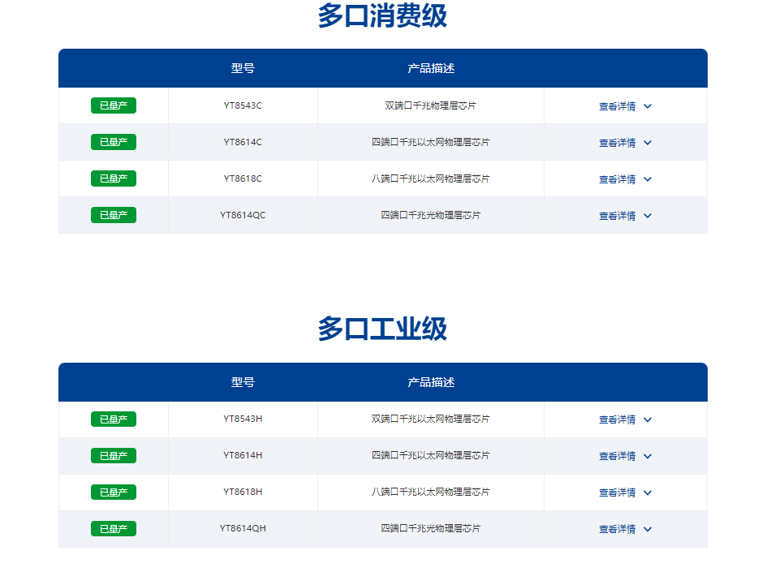
Task: Select model number YT8614QH
Action: (243, 528)
